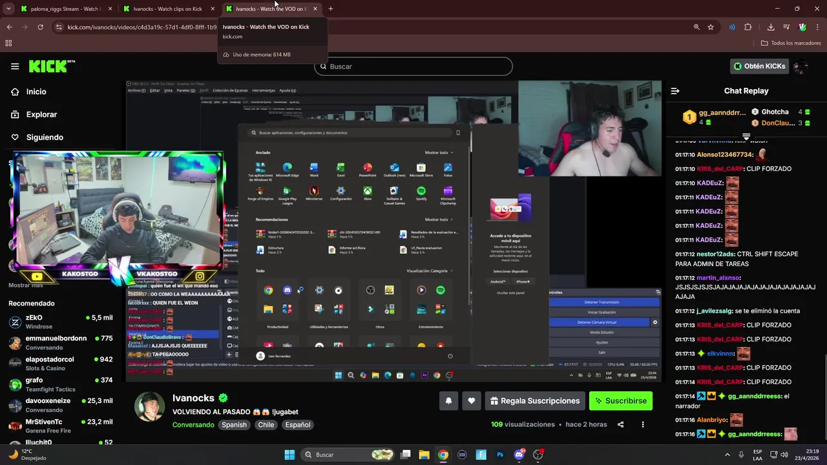Click the browser back arrow
Image resolution: width=827 pixels, height=465 pixels.
9,27
